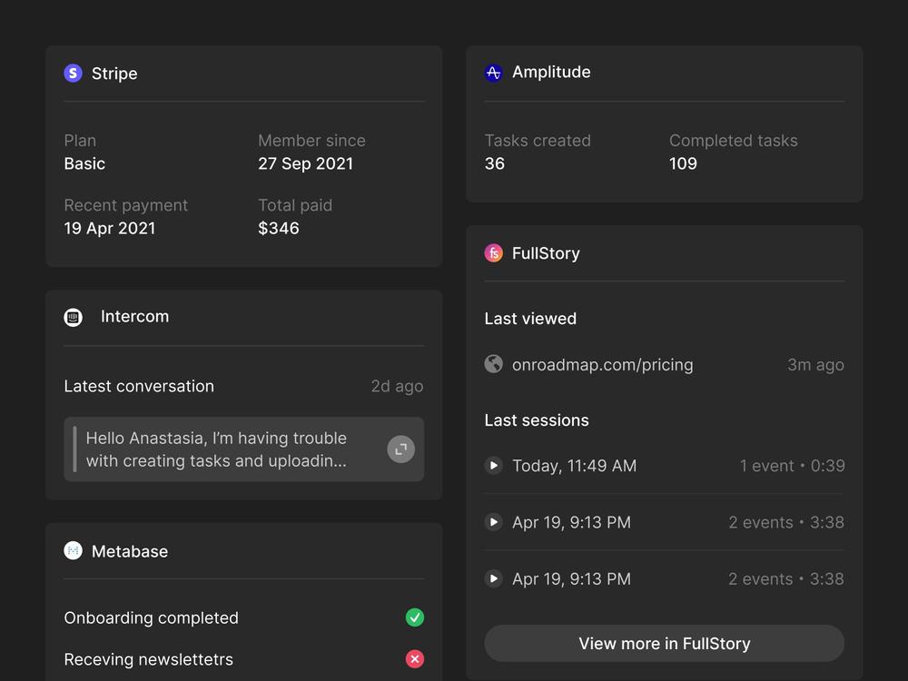Viewport: 908px width, 681px height.
Task: Click the FullStory card title
Action: (x=546, y=253)
